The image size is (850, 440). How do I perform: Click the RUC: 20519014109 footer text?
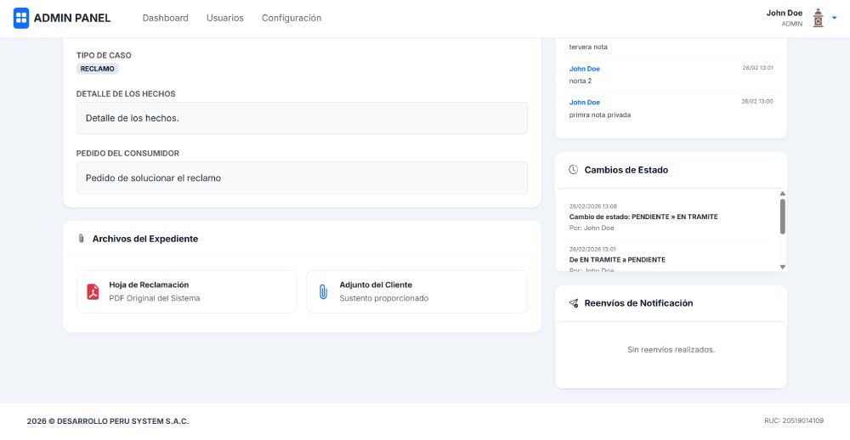coord(794,420)
